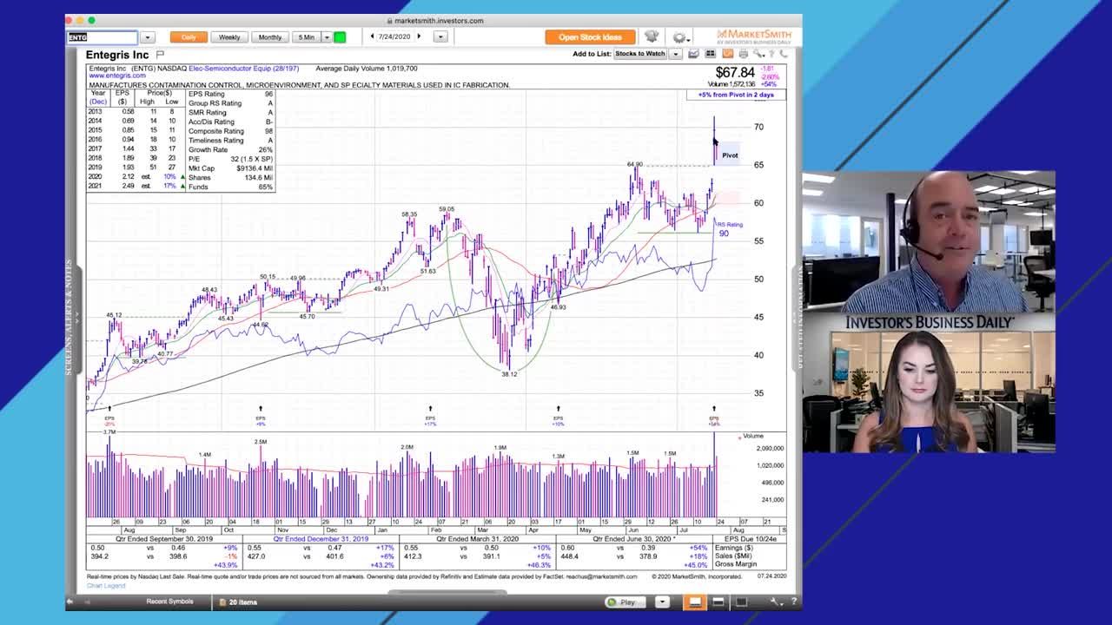The height and width of the screenshot is (625, 1112).
Task: Click the Pivot label on the chart
Action: (x=730, y=155)
